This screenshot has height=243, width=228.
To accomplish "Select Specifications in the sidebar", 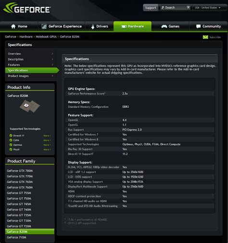I will pos(32,70).
